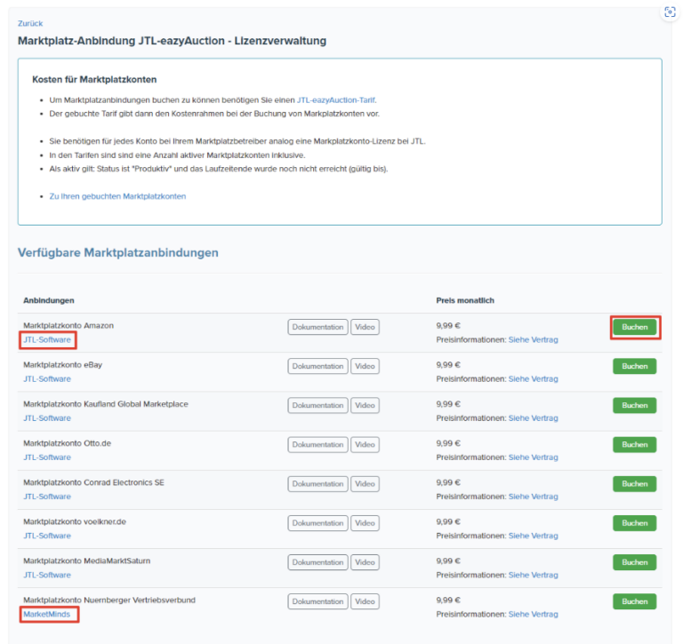Open Dokumentation for MediaMarktSaturn account
This screenshot has width=683, height=644.
(x=317, y=562)
